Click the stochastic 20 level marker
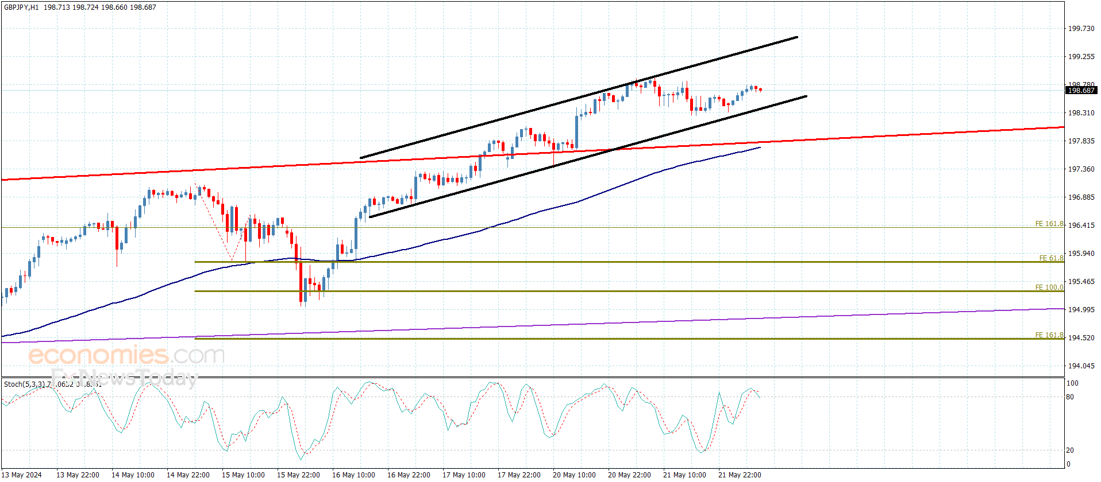This screenshot has height=482, width=1101. pyautogui.click(x=1070, y=450)
